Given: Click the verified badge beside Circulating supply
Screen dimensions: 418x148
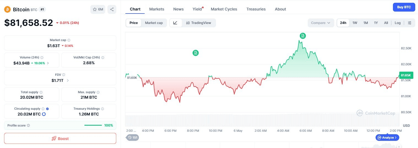Looking at the screenshot, I should tap(47, 109).
